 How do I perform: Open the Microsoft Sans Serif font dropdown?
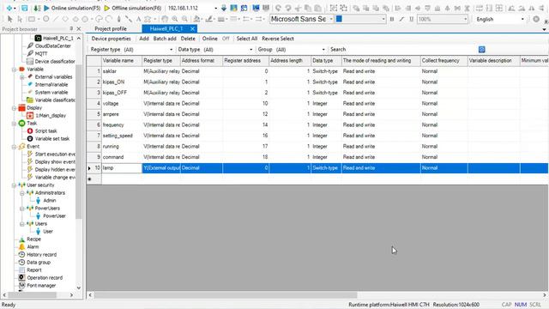click(x=331, y=19)
